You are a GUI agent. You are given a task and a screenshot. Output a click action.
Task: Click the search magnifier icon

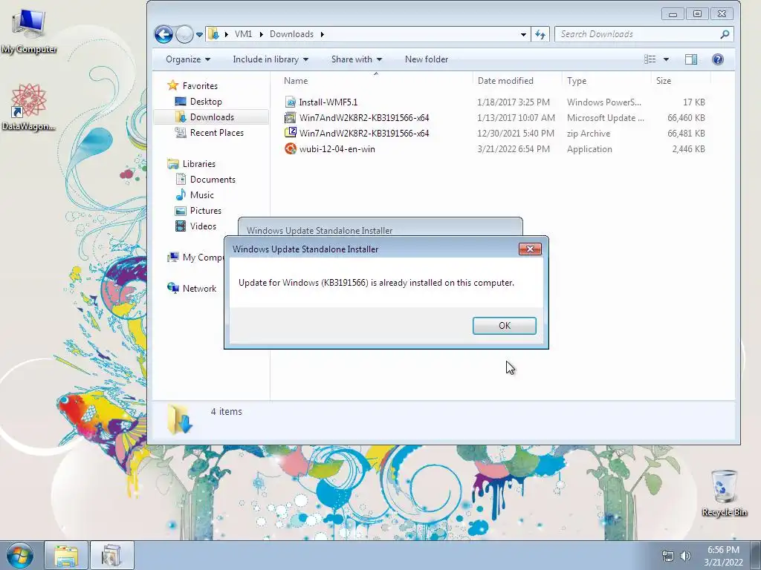point(725,34)
